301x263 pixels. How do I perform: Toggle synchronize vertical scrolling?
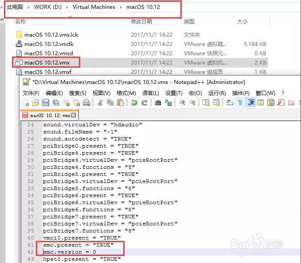coord(206,103)
